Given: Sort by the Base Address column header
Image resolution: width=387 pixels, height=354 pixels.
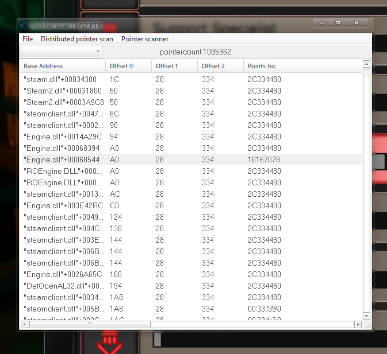Looking at the screenshot, I should point(62,66).
